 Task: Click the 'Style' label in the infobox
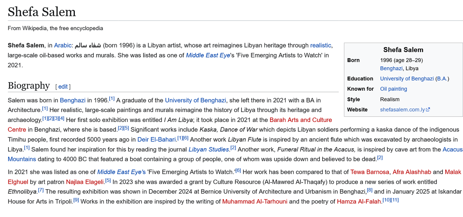click(353, 99)
